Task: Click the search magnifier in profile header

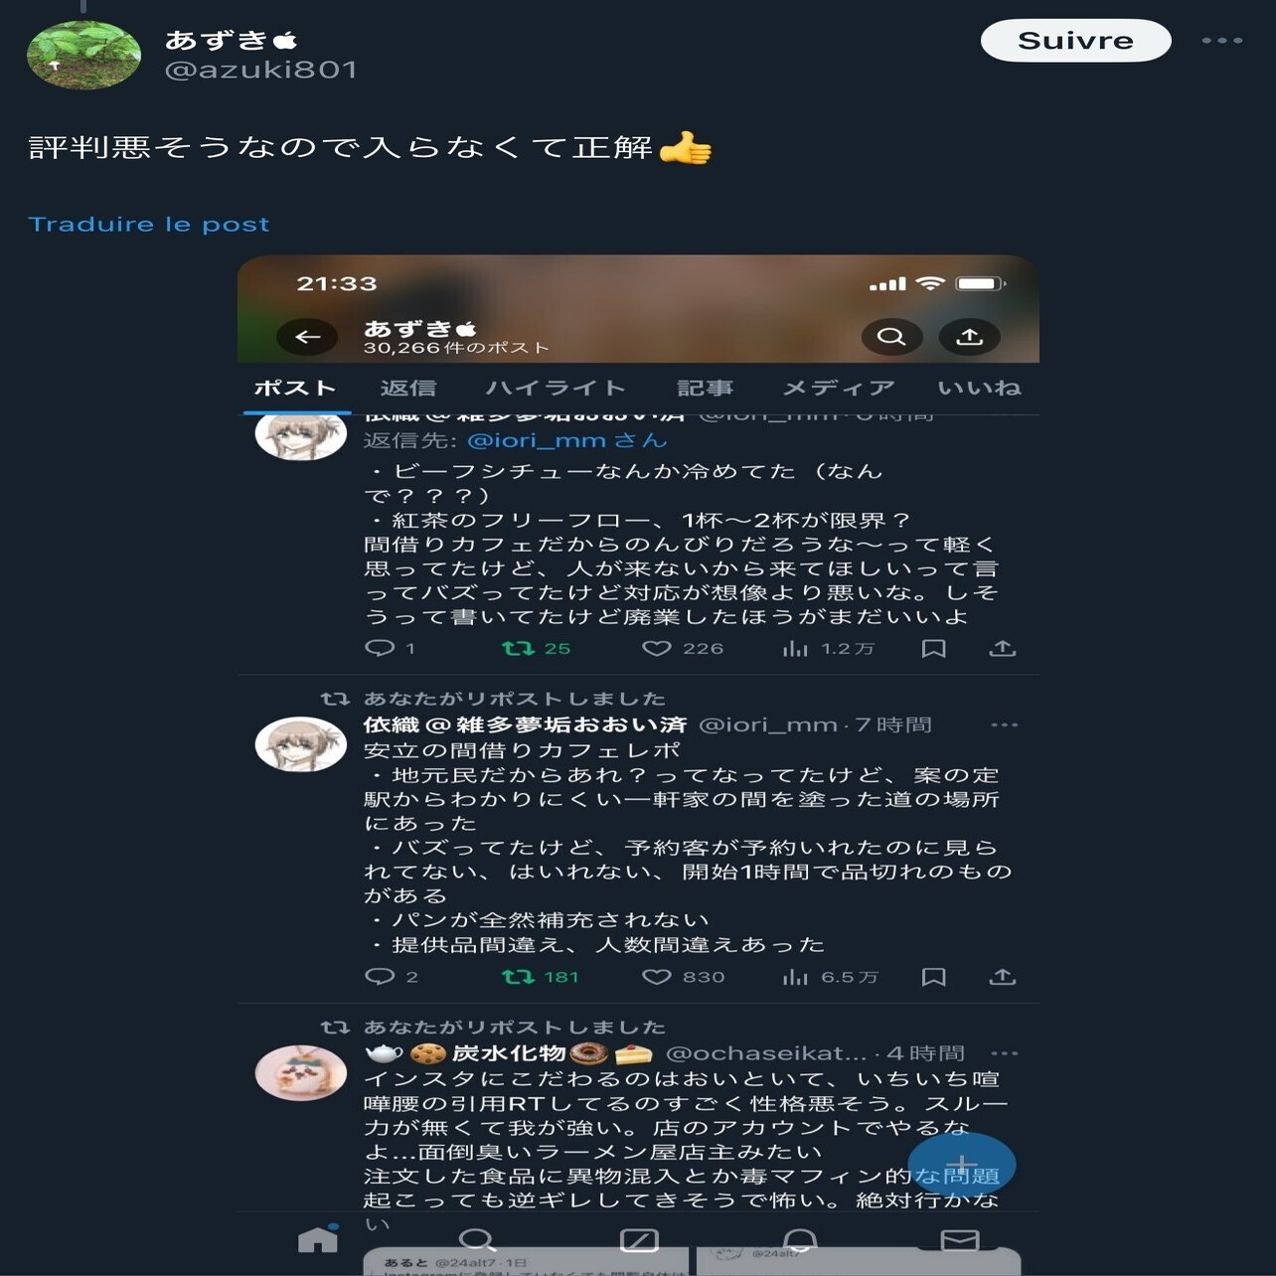Action: pyautogui.click(x=891, y=337)
